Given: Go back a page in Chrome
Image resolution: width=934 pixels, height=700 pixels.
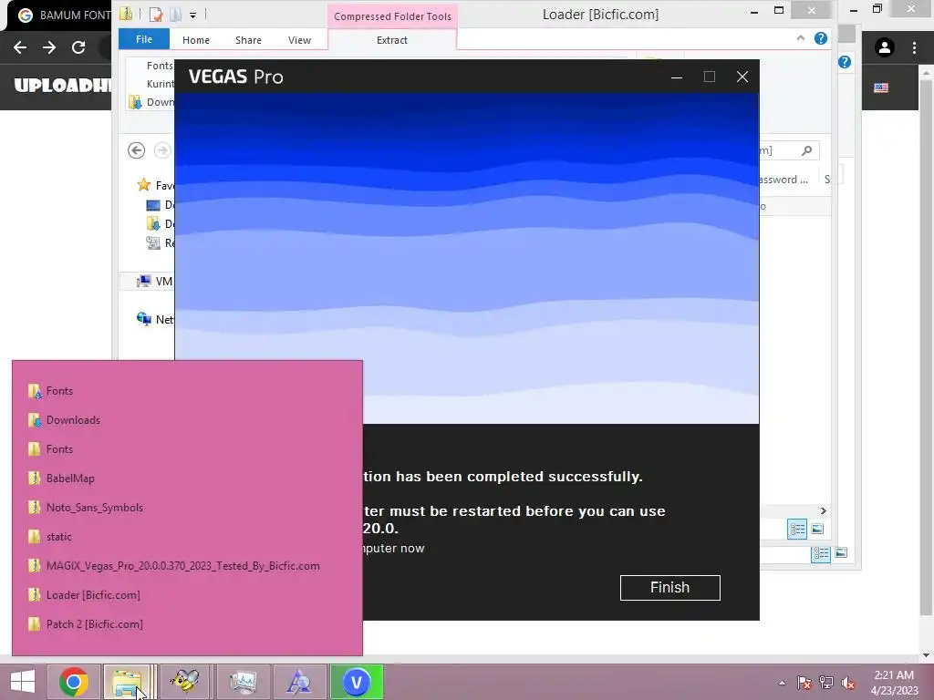Looking at the screenshot, I should (20, 47).
